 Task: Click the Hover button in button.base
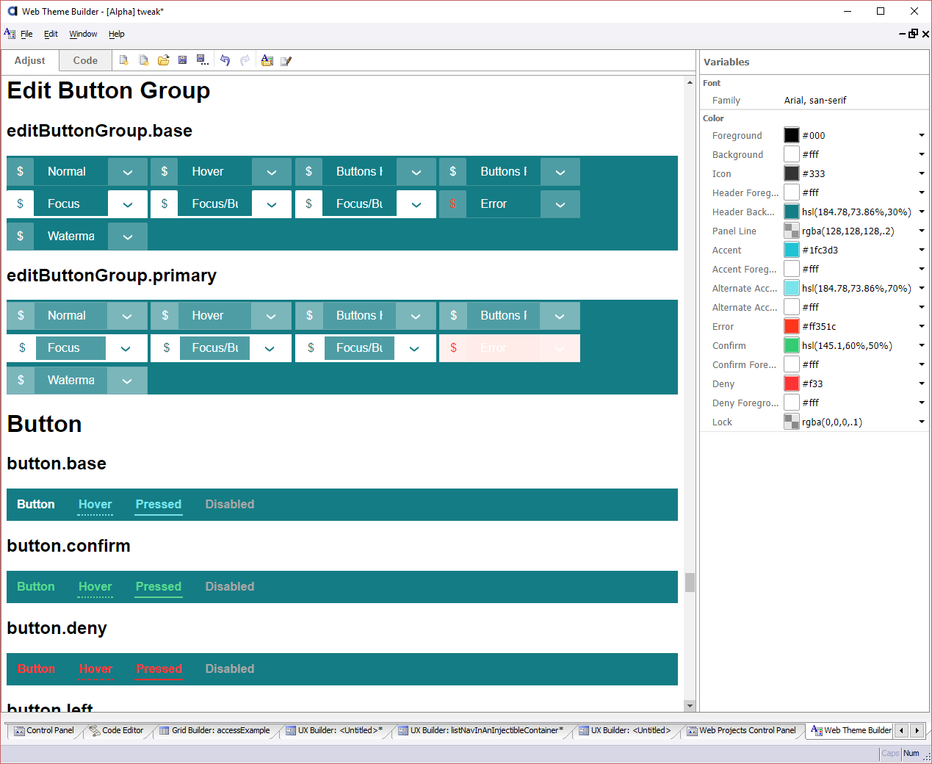95,505
